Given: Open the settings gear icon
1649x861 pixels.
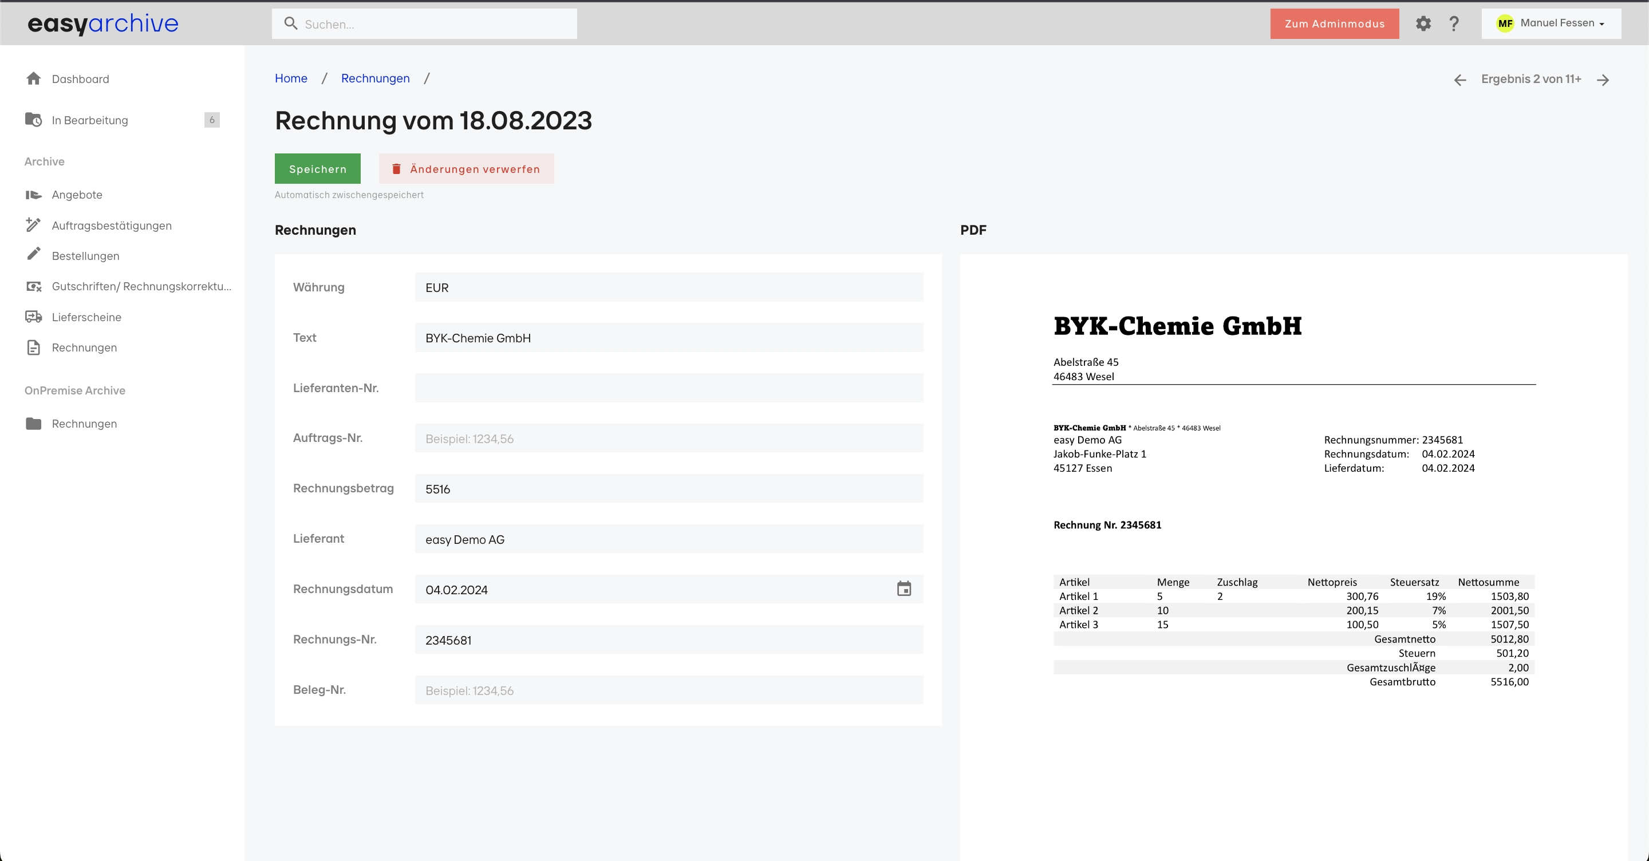Looking at the screenshot, I should [1422, 23].
